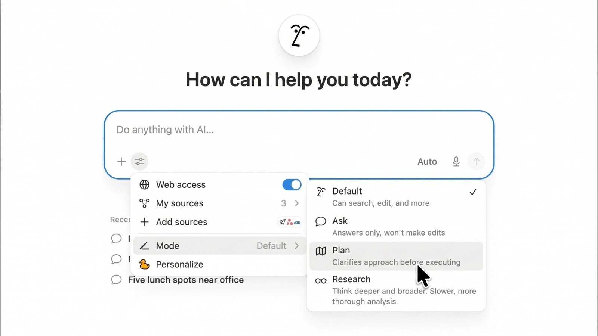Open the Auto model selector
The height and width of the screenshot is (336, 598).
tap(427, 162)
